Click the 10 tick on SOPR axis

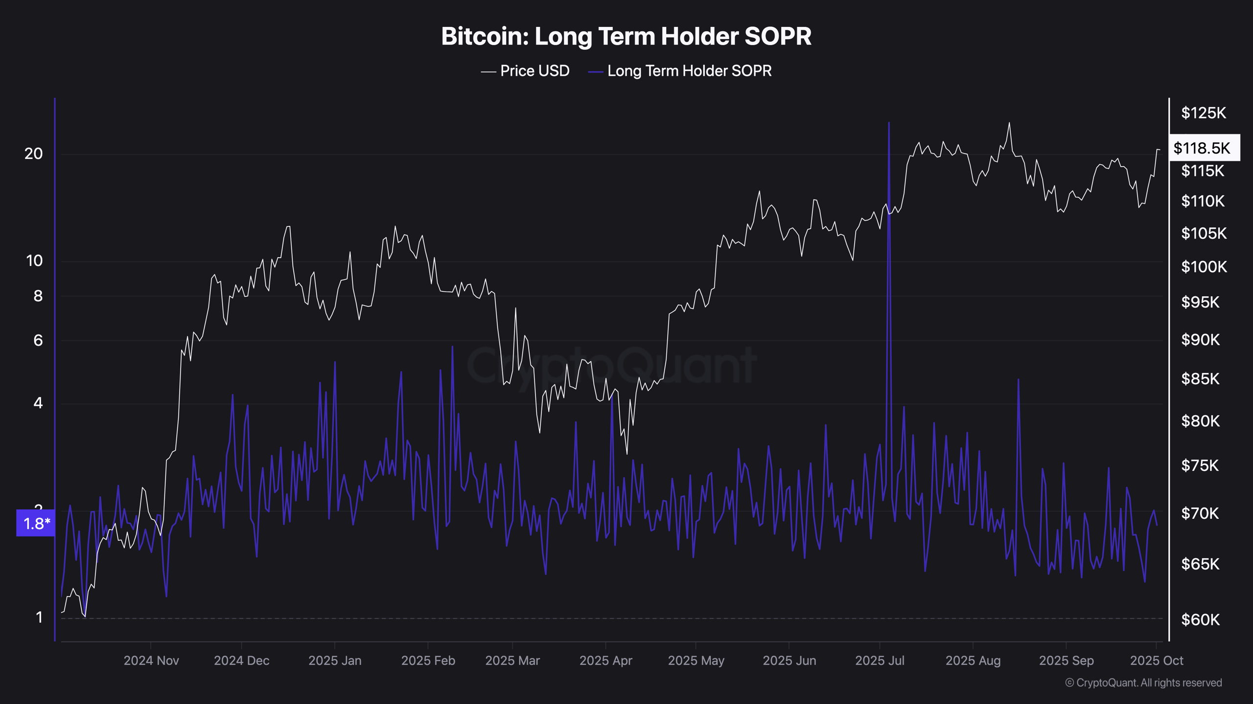[x=34, y=261]
